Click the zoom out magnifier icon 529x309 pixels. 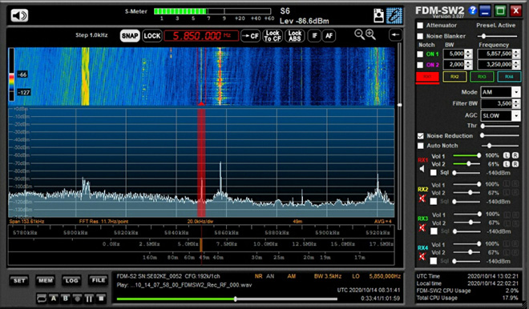[x=360, y=34]
